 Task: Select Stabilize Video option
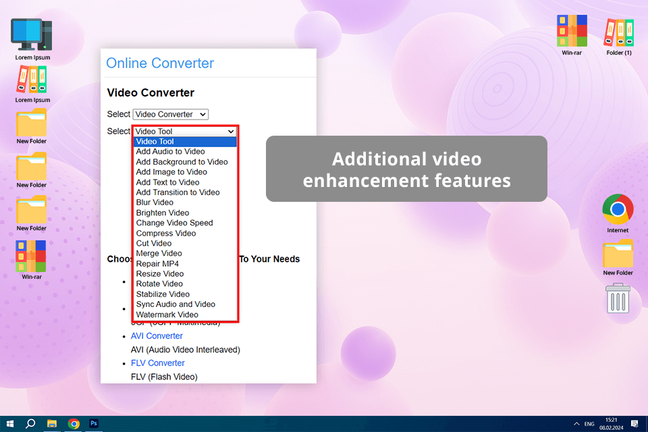tap(185, 294)
